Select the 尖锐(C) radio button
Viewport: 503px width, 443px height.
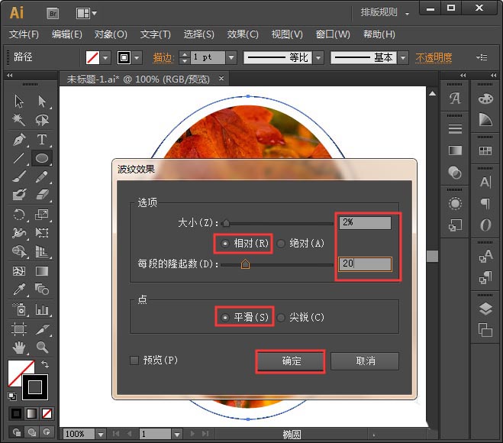[281, 318]
